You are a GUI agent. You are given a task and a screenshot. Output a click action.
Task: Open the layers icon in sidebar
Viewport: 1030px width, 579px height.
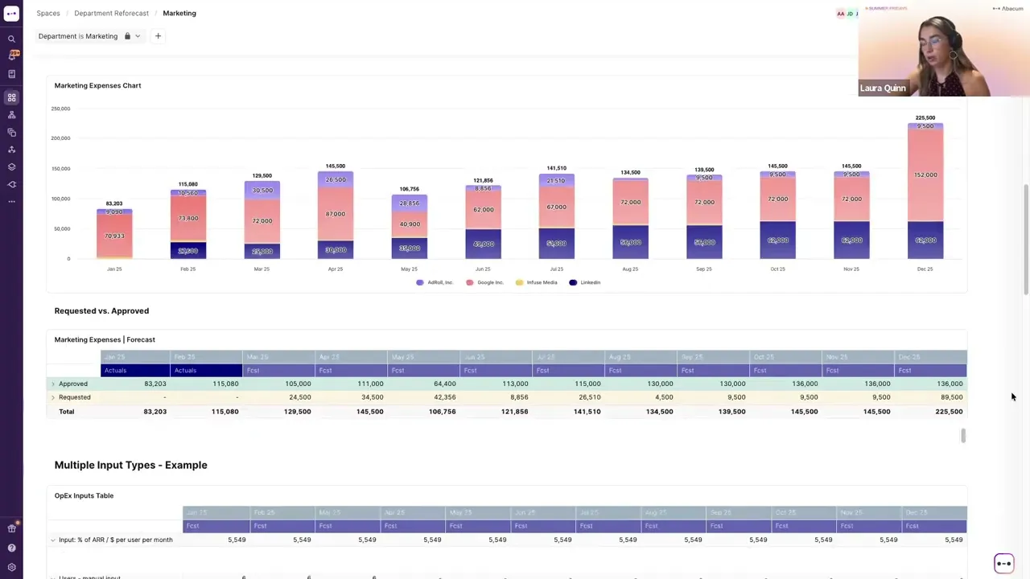point(11,167)
